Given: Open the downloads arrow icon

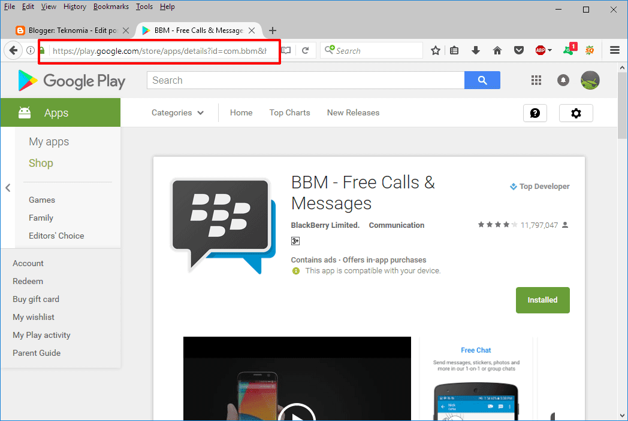Looking at the screenshot, I should (476, 50).
